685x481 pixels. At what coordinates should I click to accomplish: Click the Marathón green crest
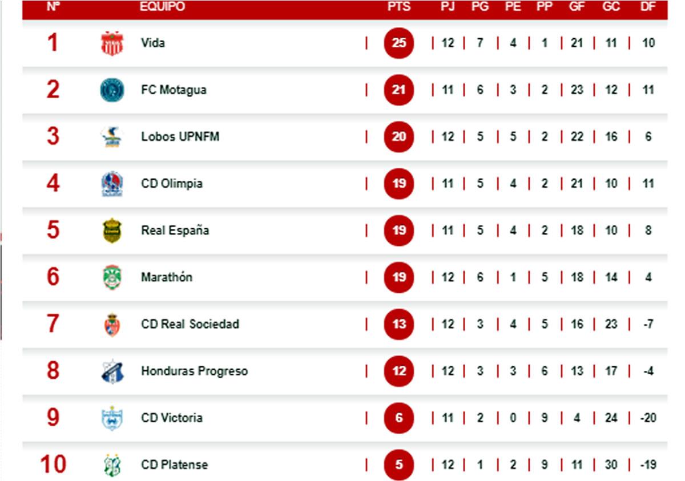112,277
